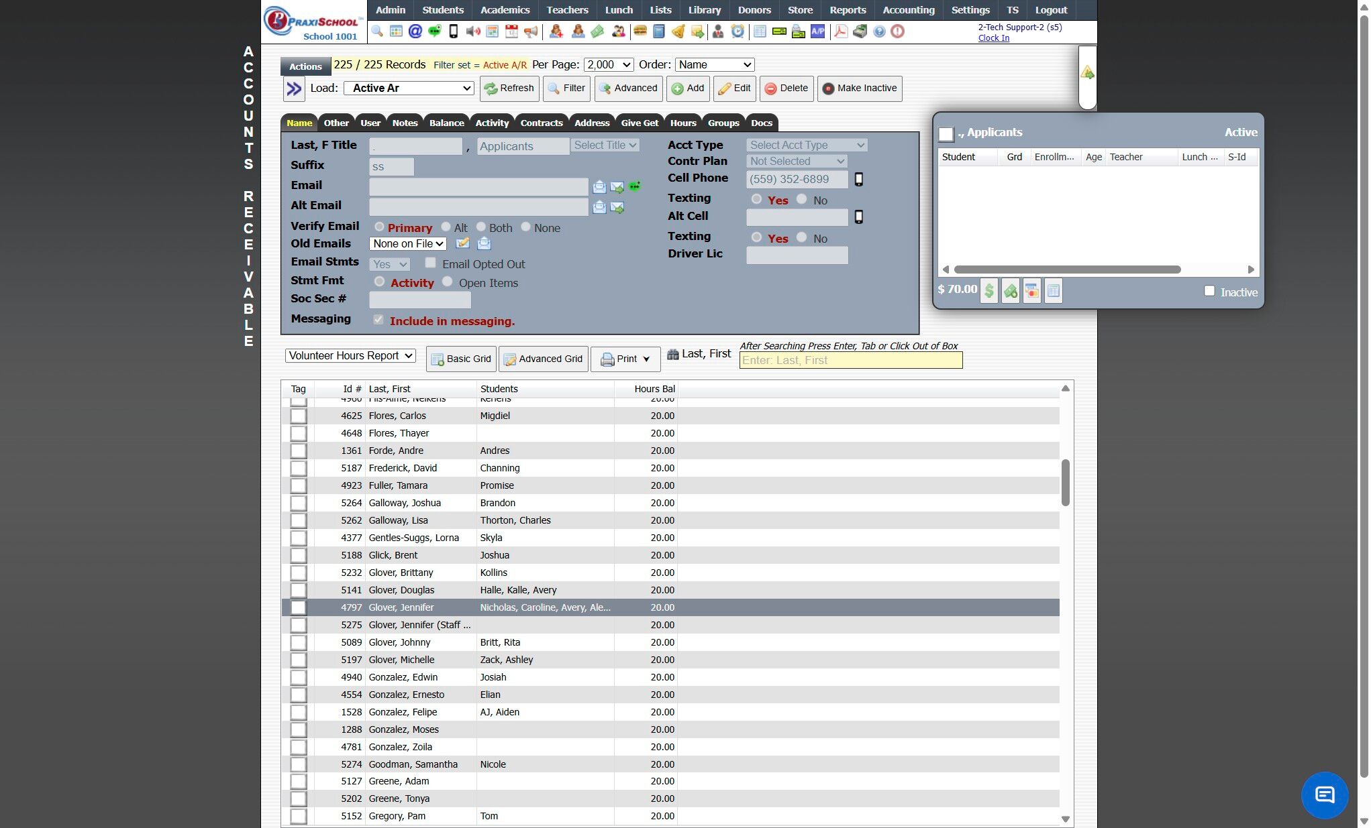1371x828 pixels.
Task: Open the Load Active Ar dropdown
Action: [409, 88]
